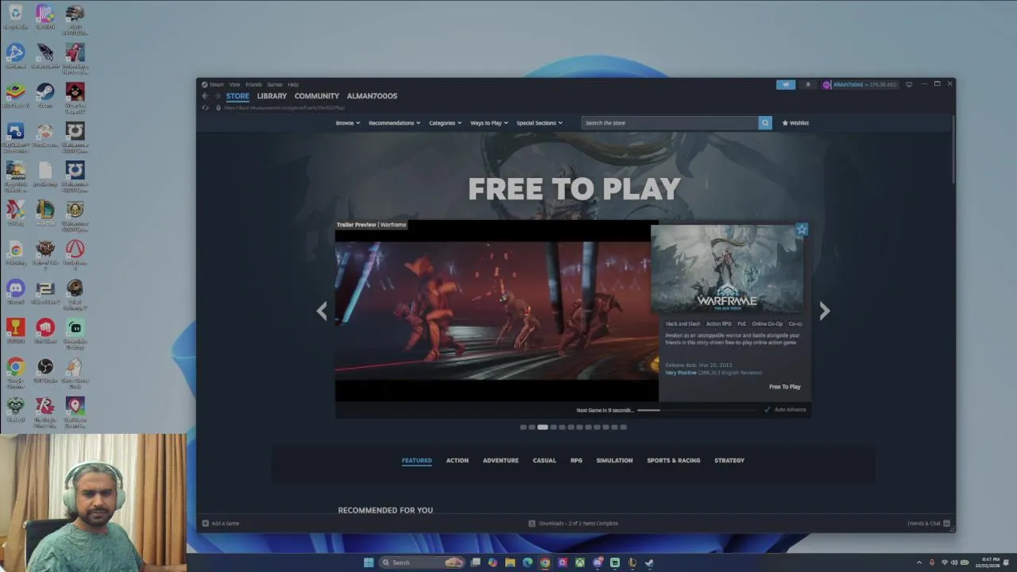1017x572 pixels.
Task: Open the BlueStacks desktop shortcut
Action: pos(15,95)
